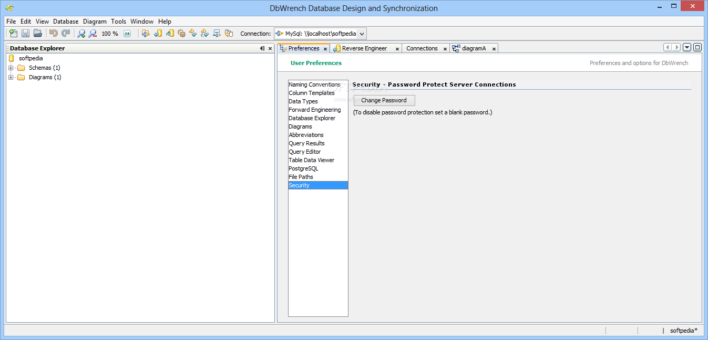Image resolution: width=708 pixels, height=340 pixels.
Task: Open the Window menu
Action: click(x=142, y=22)
